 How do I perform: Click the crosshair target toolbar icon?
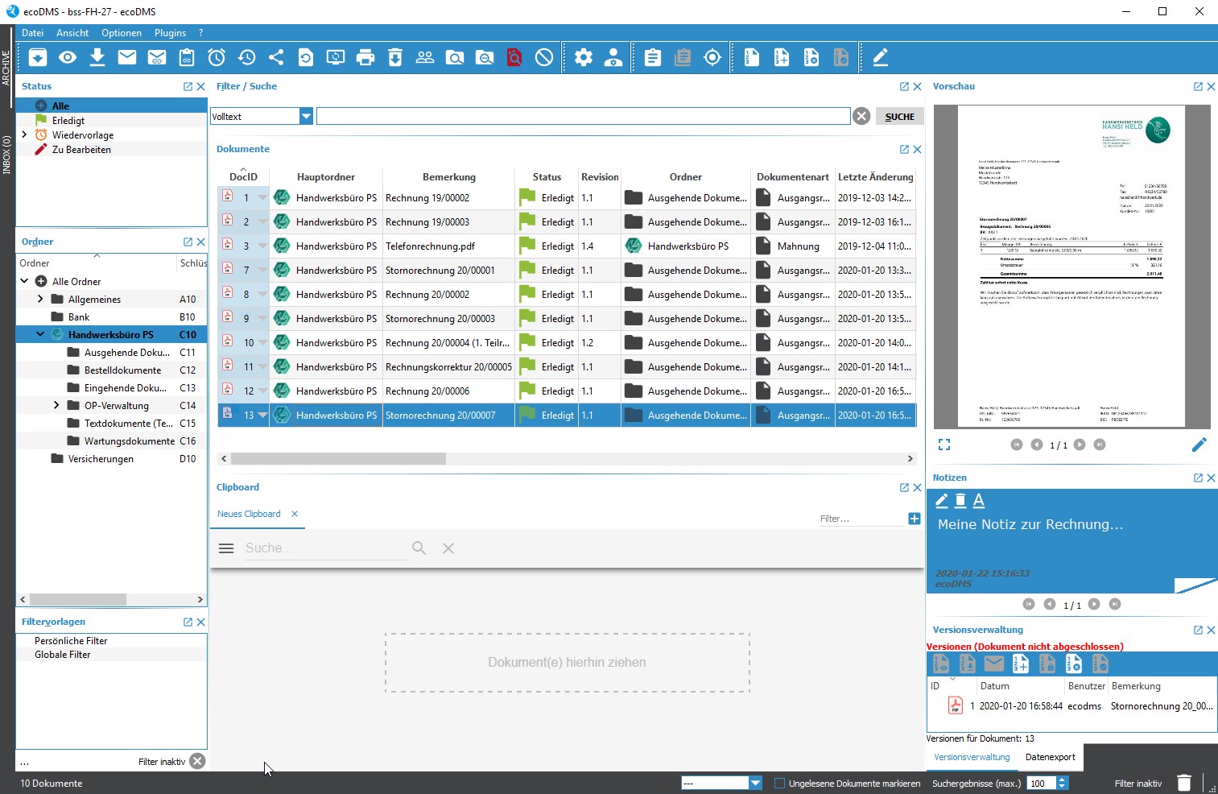coord(712,57)
